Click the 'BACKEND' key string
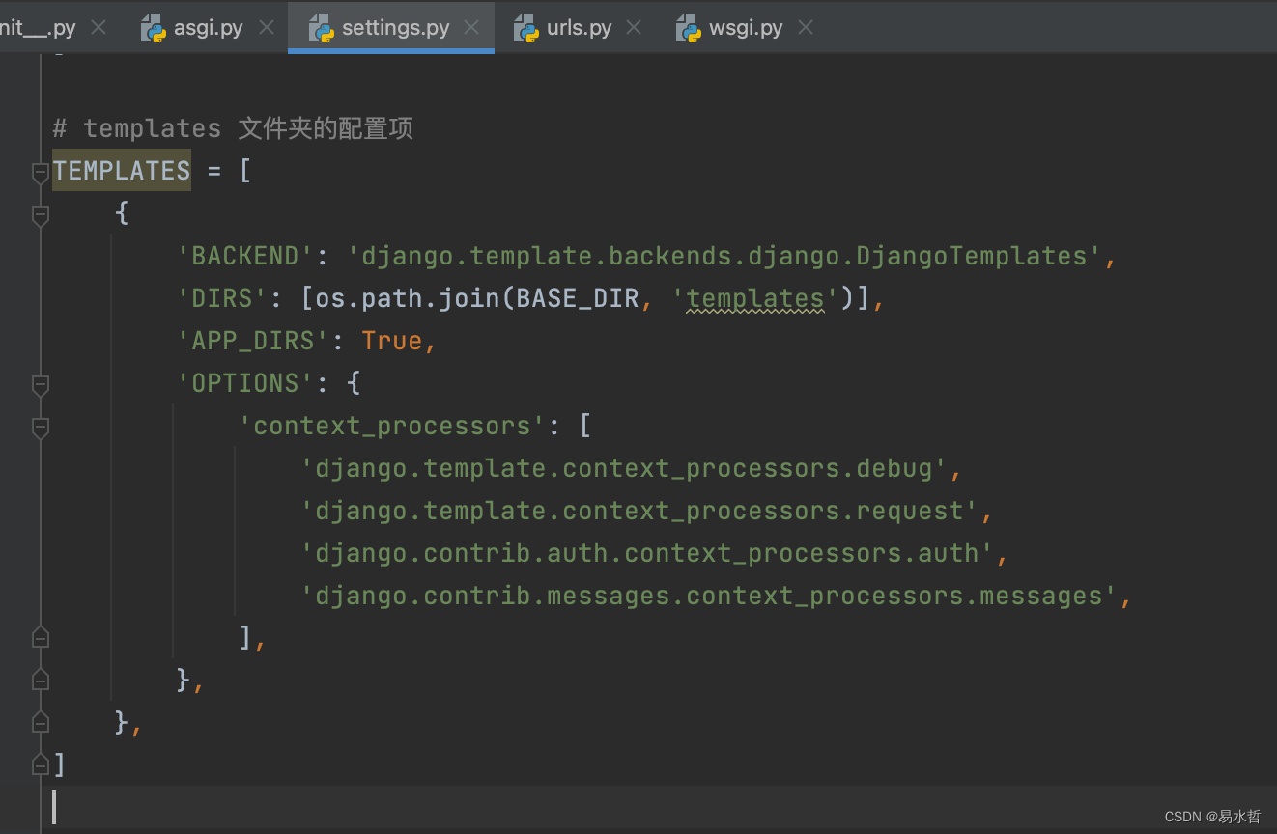The image size is (1277, 834). [x=245, y=256]
